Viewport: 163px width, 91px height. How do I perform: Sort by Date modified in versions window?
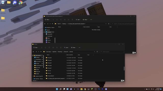[70, 55]
